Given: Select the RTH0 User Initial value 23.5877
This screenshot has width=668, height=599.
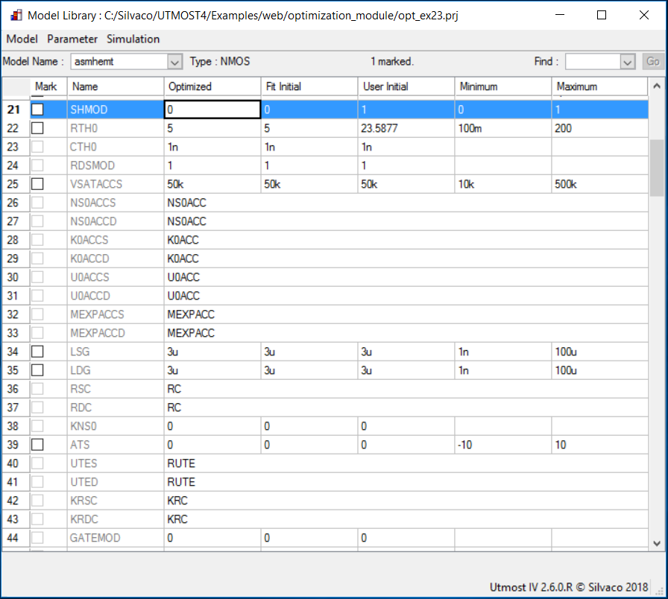Looking at the screenshot, I should (x=406, y=128).
